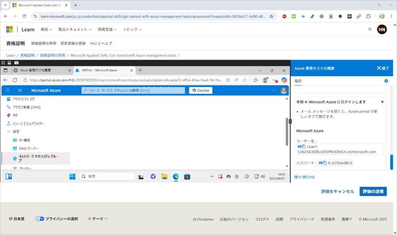Viewport: 397px width, 235px height.
Task: Open Edge Copilot sidebar icon
Action: tap(284, 80)
